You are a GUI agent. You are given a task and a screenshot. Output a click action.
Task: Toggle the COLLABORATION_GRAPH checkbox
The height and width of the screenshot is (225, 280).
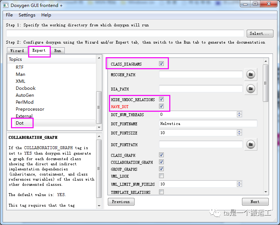[x=162, y=162]
